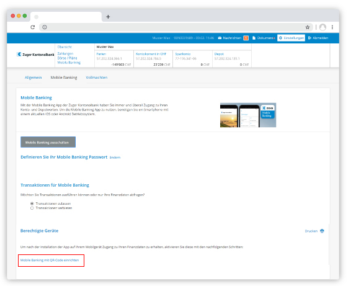This screenshot has height=286, width=356.
Task: Click Definieren Sie Ihr Mobile Banking Passwort heading
Action: tap(64, 157)
